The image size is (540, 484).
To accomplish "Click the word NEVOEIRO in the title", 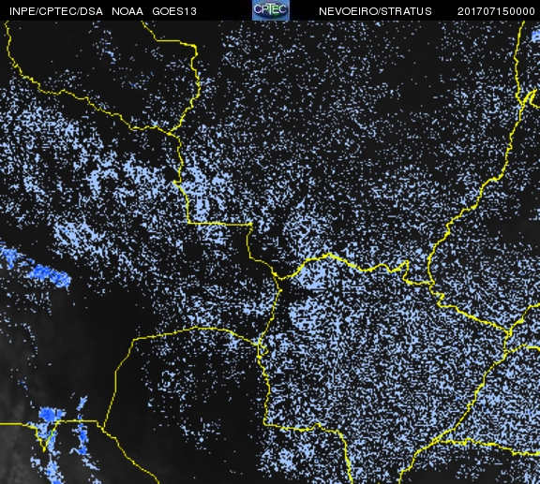I will pos(348,11).
